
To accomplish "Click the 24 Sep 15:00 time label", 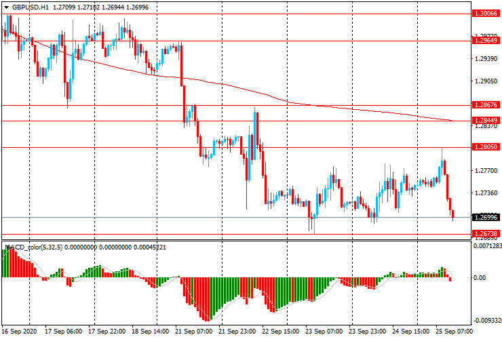I will pos(410,332).
